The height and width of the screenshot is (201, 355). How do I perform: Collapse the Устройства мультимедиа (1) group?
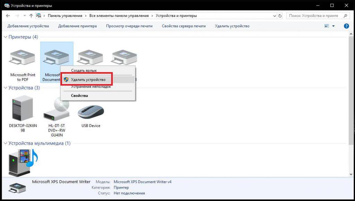pos(6,143)
